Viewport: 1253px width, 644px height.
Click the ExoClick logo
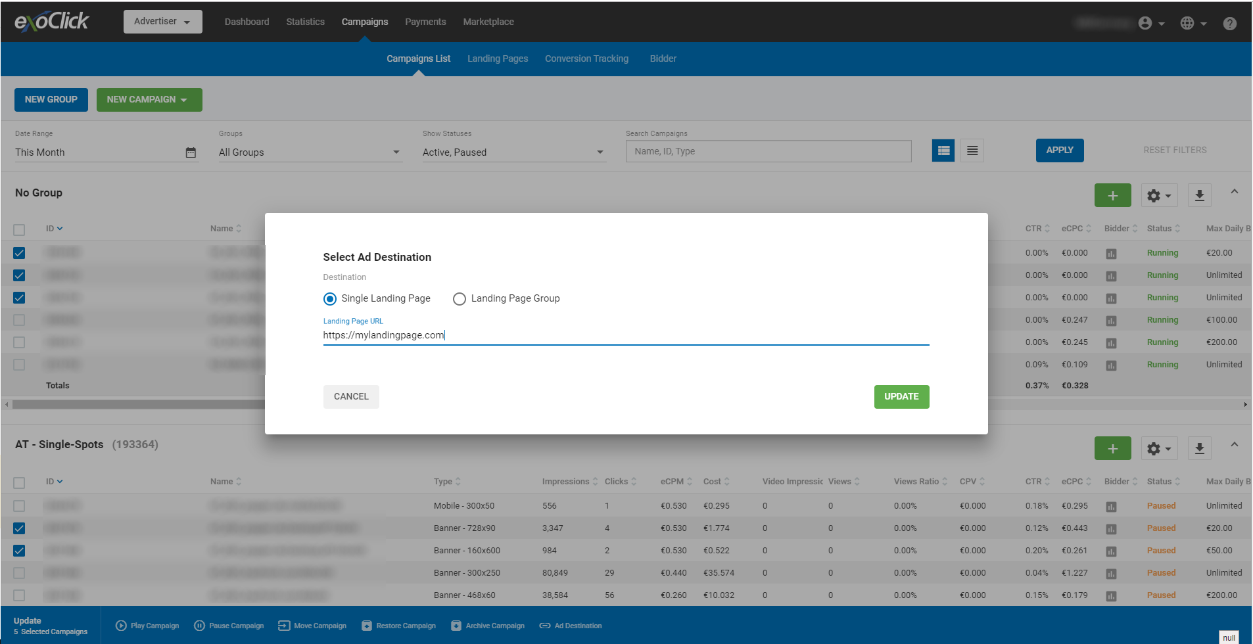52,22
